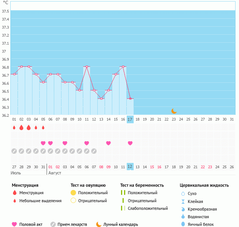This screenshot has height=227, width=239.
Task: Select the small discharge drop on day 05
Action: point(43,127)
